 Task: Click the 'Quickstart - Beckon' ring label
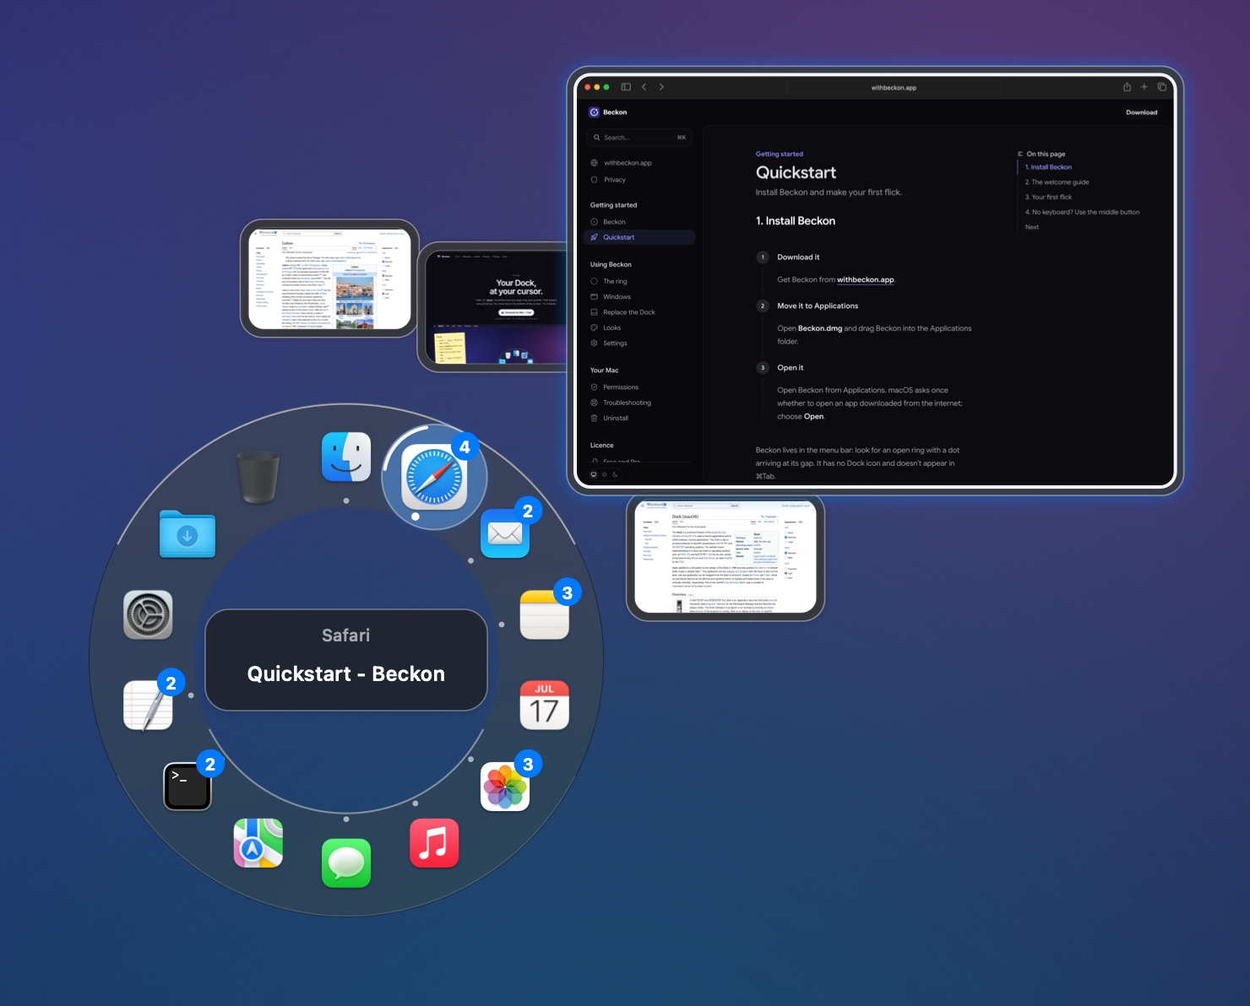click(345, 674)
